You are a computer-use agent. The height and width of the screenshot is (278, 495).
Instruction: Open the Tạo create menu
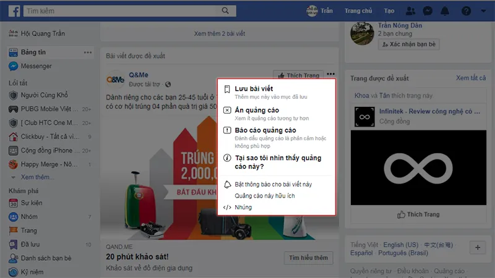(389, 11)
